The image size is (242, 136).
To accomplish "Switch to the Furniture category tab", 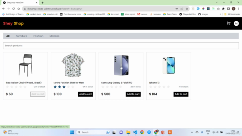I will click(x=21, y=36).
